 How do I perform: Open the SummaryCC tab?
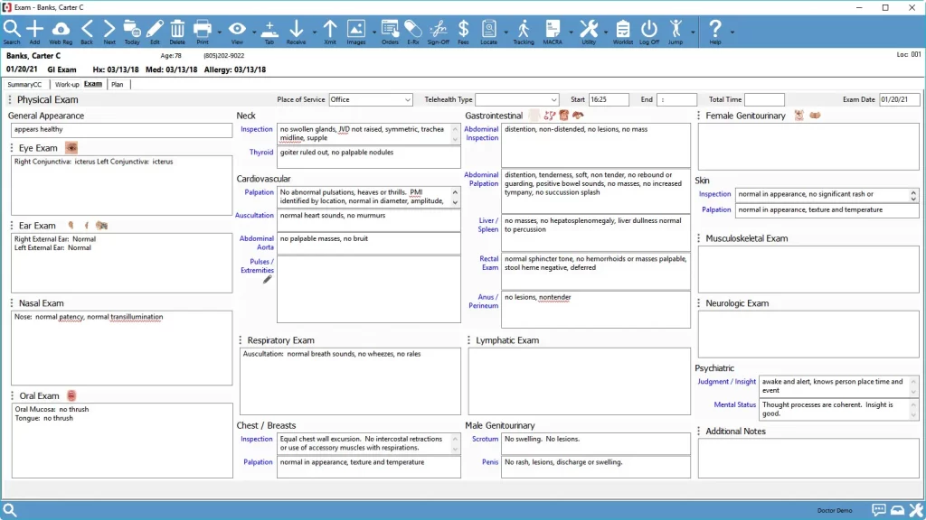[25, 83]
